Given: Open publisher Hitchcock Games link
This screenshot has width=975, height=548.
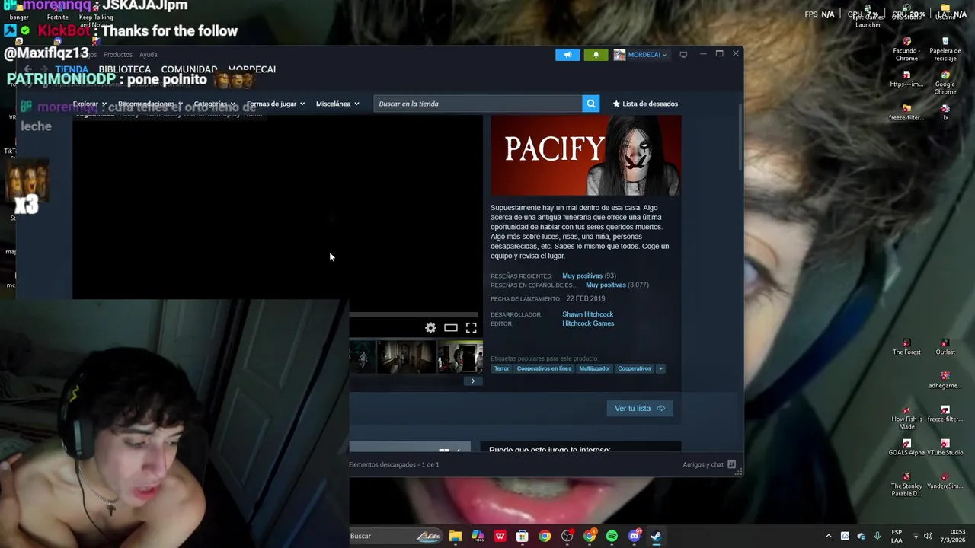Looking at the screenshot, I should (x=588, y=323).
